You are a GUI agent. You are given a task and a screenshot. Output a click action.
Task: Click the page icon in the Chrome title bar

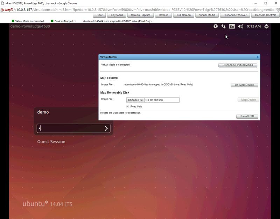pos(2,3)
